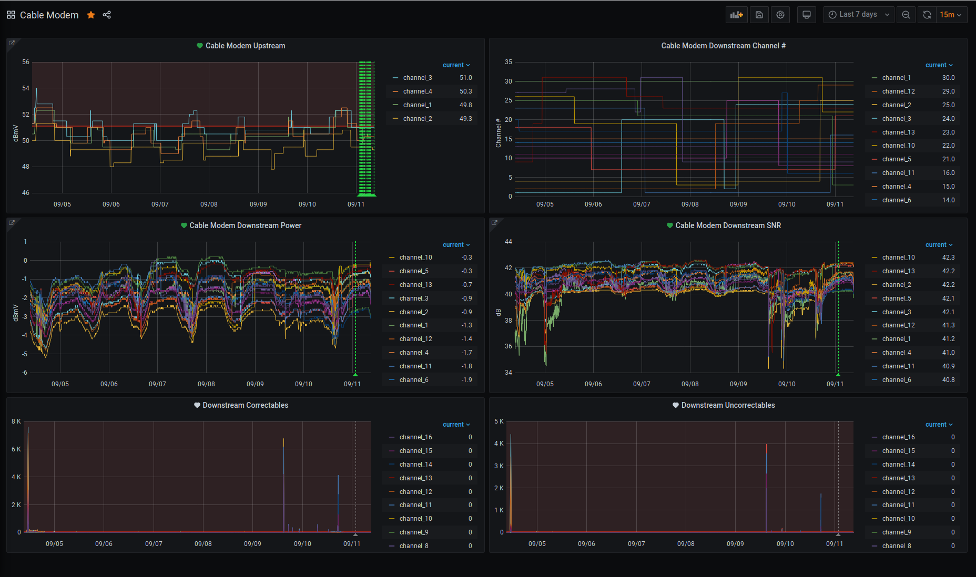Click the Cable Modem dashboard title
This screenshot has width=976, height=577.
click(49, 15)
